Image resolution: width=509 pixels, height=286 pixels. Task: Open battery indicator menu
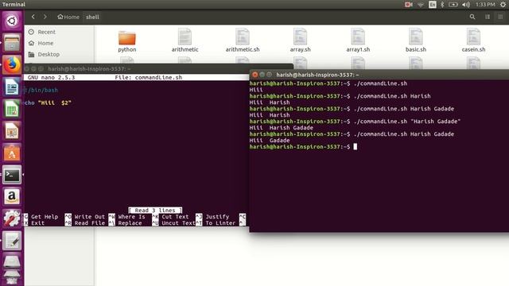pyautogui.click(x=453, y=4)
